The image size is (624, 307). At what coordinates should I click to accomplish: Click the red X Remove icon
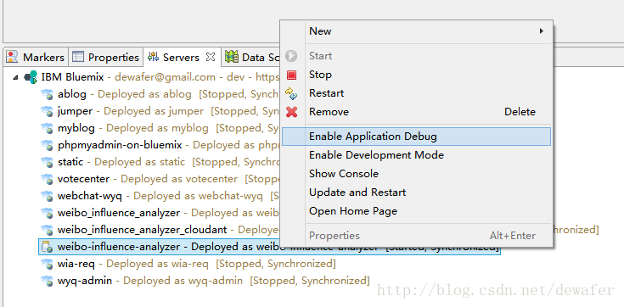pos(292,112)
